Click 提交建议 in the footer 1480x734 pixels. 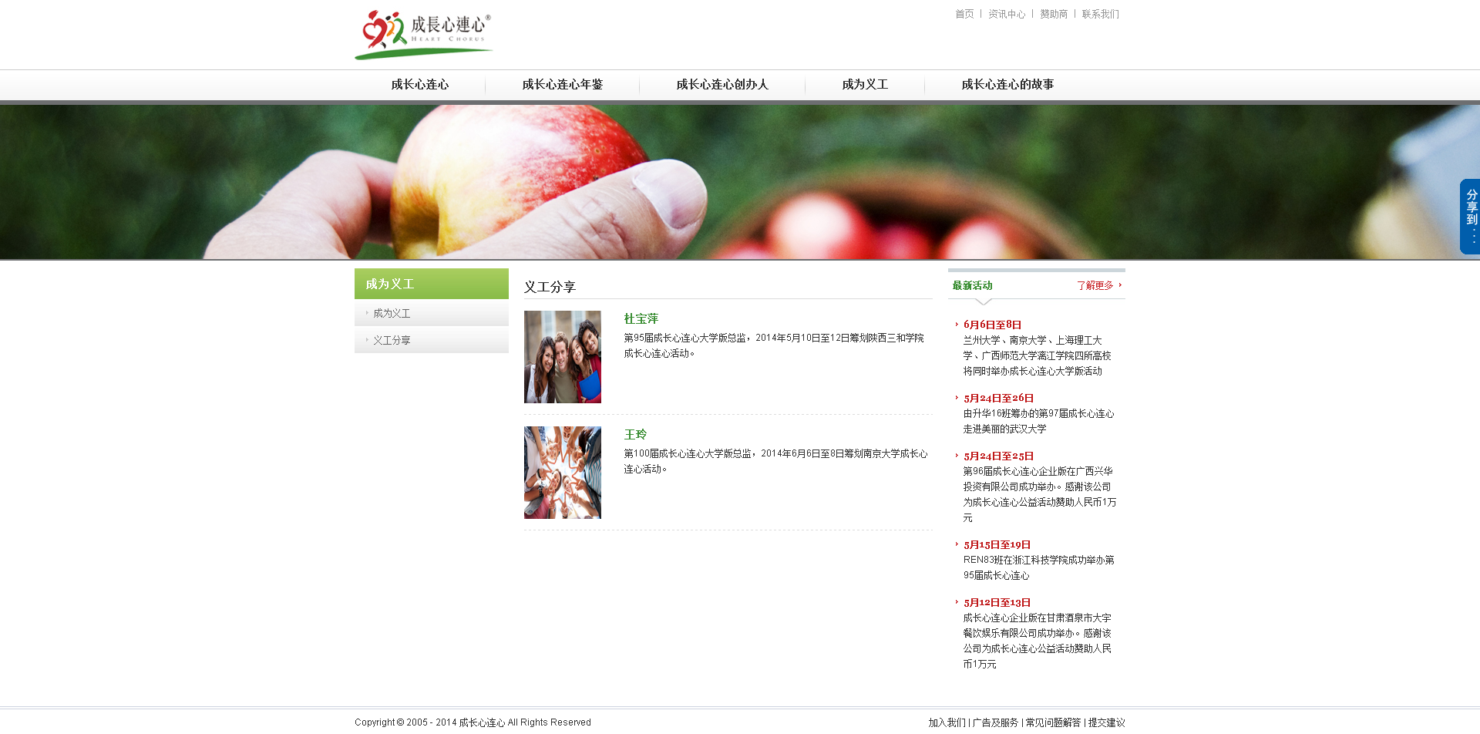[x=1106, y=722]
